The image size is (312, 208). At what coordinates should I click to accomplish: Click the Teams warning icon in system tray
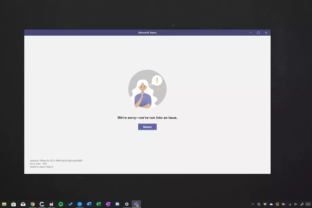259,204
